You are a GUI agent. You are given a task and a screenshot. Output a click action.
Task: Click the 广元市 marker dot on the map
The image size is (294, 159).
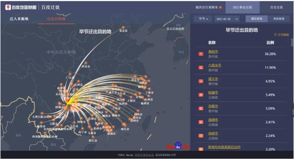[x=70, y=74]
